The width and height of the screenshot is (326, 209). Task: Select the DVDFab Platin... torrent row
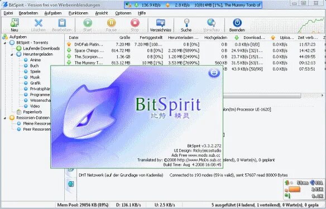[195, 44]
